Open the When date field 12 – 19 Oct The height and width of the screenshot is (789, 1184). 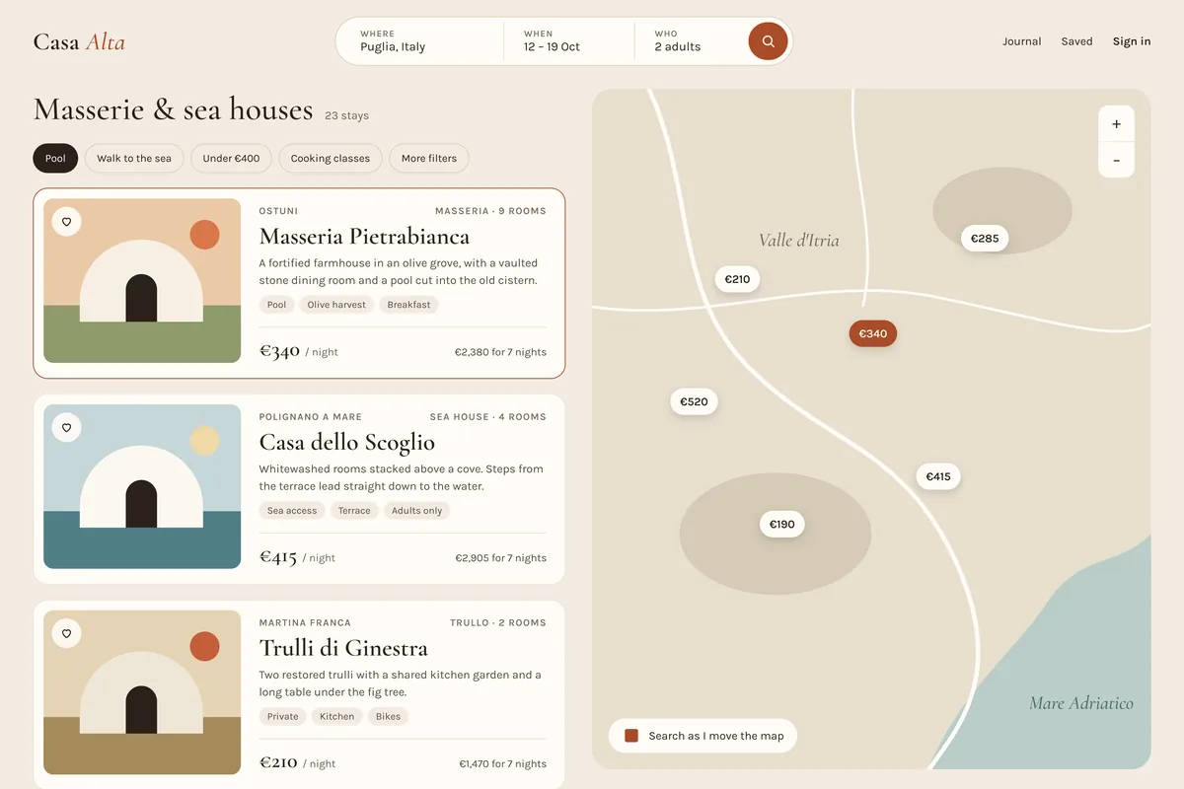click(568, 41)
